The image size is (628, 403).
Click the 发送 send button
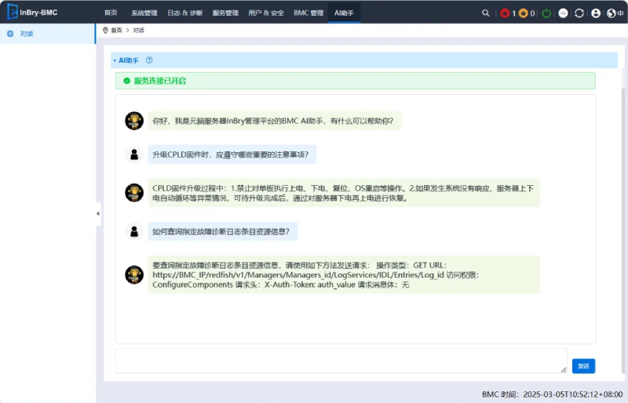[583, 366]
